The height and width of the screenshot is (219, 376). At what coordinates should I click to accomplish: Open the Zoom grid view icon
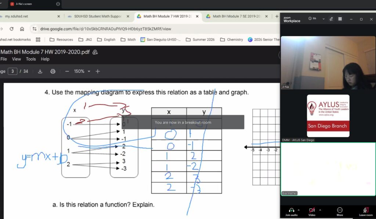(x=340, y=19)
